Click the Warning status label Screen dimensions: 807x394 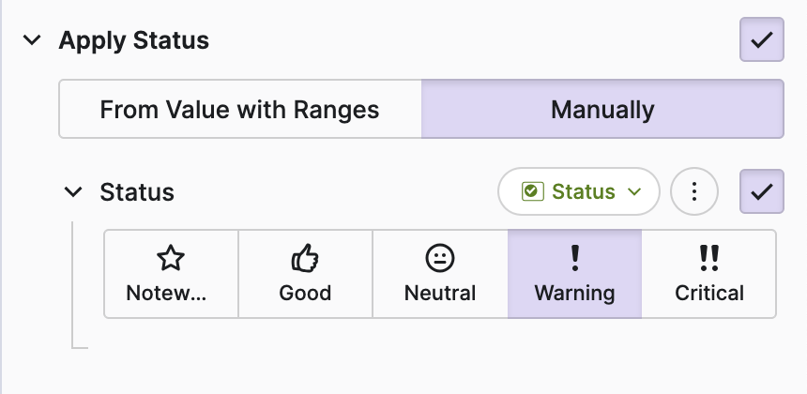pos(574,293)
